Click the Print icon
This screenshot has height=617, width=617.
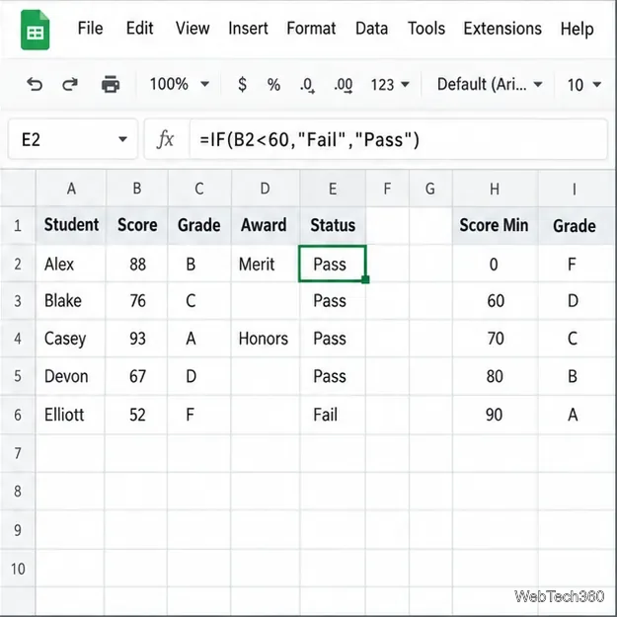(x=111, y=84)
